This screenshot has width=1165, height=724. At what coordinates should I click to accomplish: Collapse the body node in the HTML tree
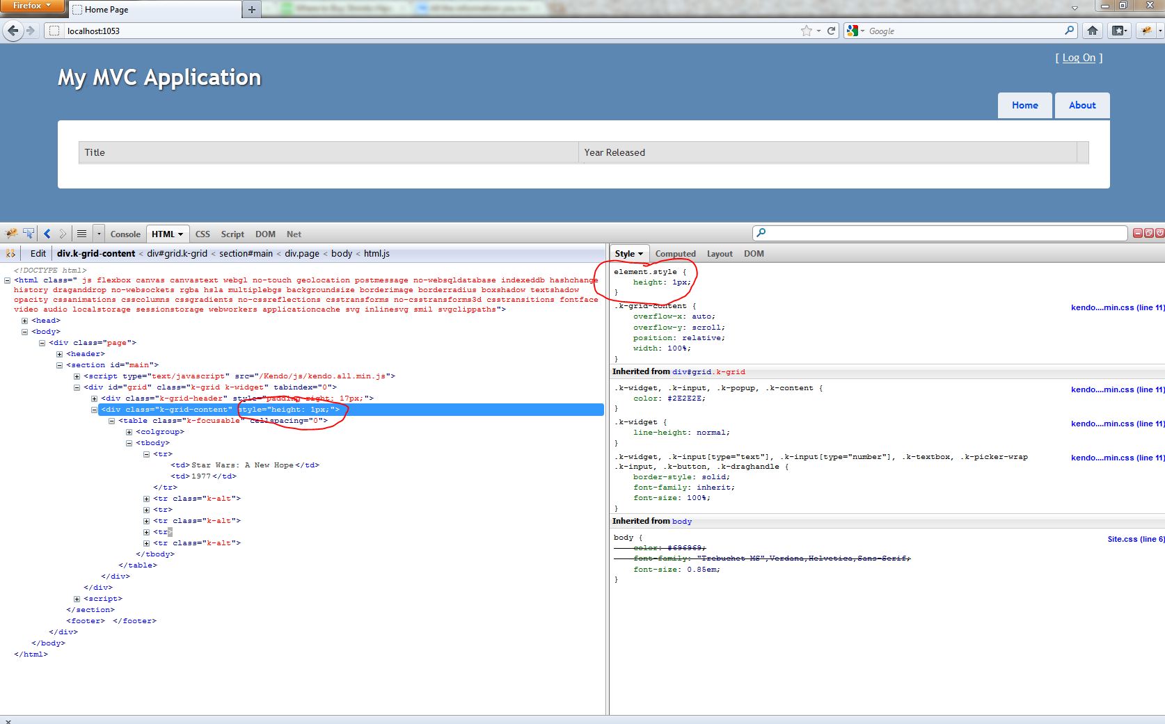pos(24,332)
